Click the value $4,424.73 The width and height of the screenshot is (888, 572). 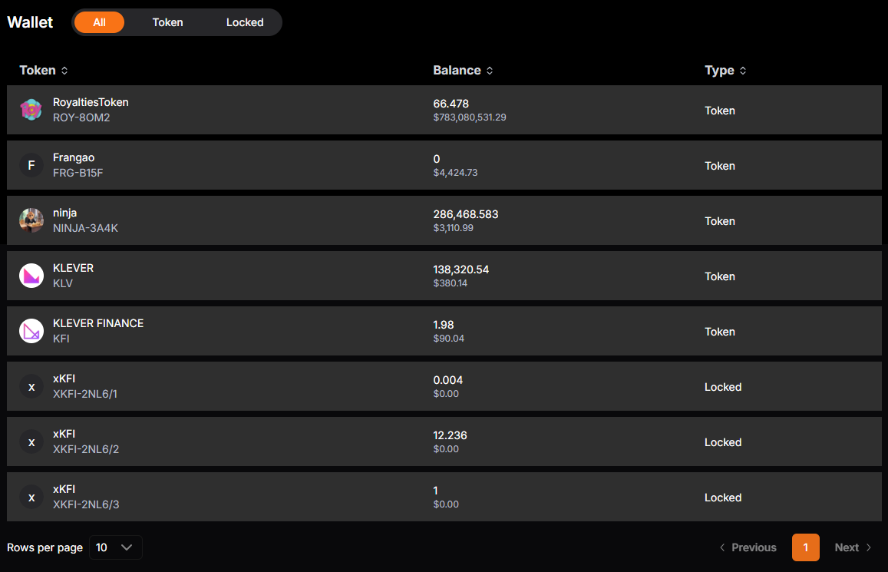(x=455, y=172)
